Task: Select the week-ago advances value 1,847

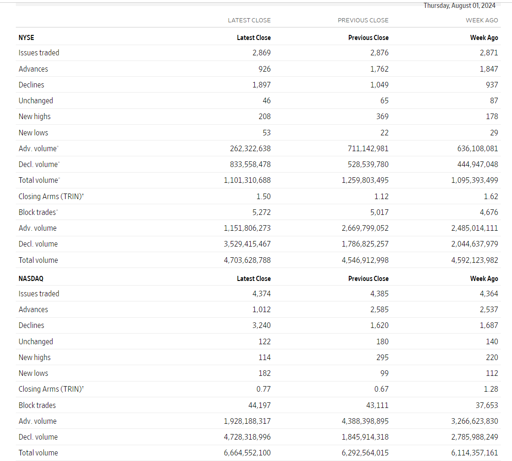Action: click(x=489, y=69)
